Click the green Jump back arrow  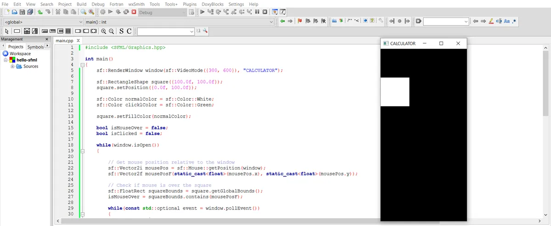(282, 21)
